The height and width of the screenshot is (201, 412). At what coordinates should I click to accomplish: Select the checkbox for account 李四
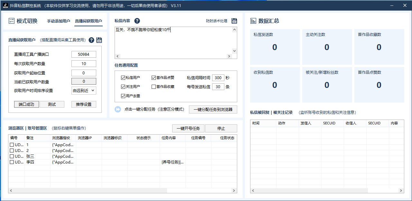click(12, 162)
